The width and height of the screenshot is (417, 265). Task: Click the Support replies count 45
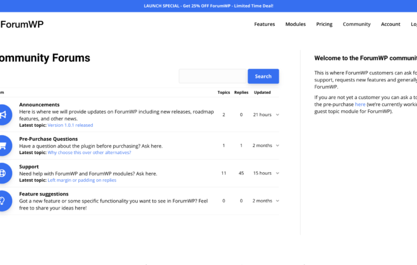pyautogui.click(x=241, y=173)
